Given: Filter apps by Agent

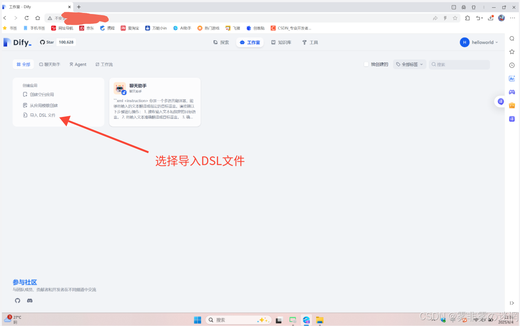Looking at the screenshot, I should pyautogui.click(x=78, y=64).
